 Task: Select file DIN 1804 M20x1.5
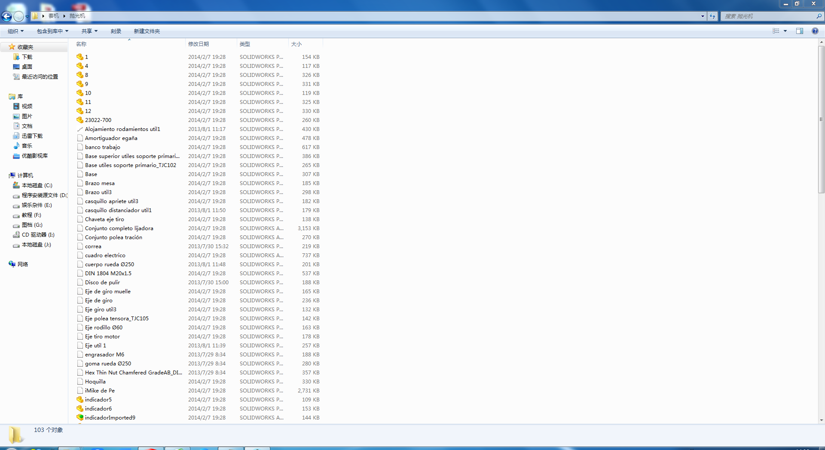(108, 273)
